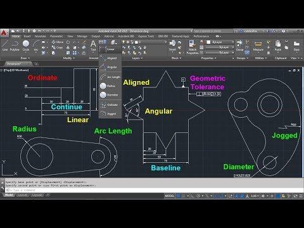Toggle 2D object snap in status bar
Viewport: 304px width, 228px height.
pos(221,196)
